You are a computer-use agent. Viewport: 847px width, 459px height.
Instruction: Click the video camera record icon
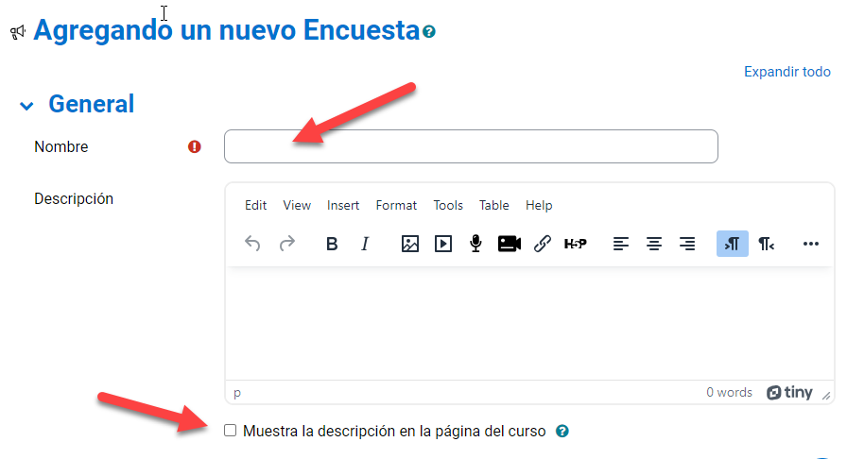click(510, 244)
